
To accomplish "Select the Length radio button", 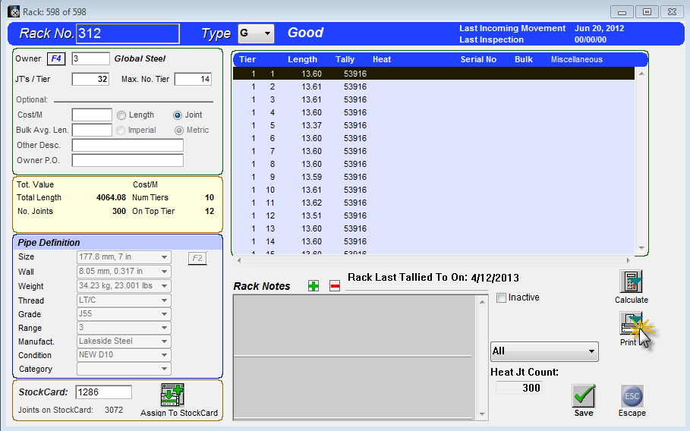I will click(121, 115).
